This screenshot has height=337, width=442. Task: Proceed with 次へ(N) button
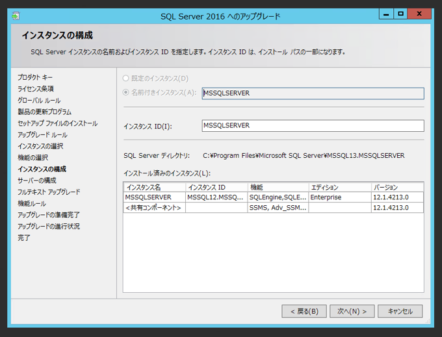pos(352,311)
